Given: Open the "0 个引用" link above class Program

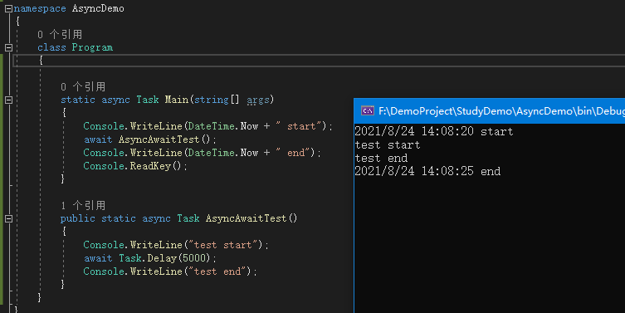Looking at the screenshot, I should [x=60, y=35].
